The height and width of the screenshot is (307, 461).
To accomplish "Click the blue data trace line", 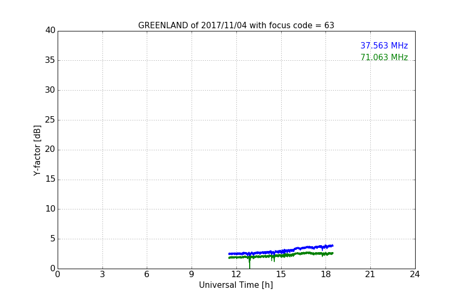I will coord(281,252).
